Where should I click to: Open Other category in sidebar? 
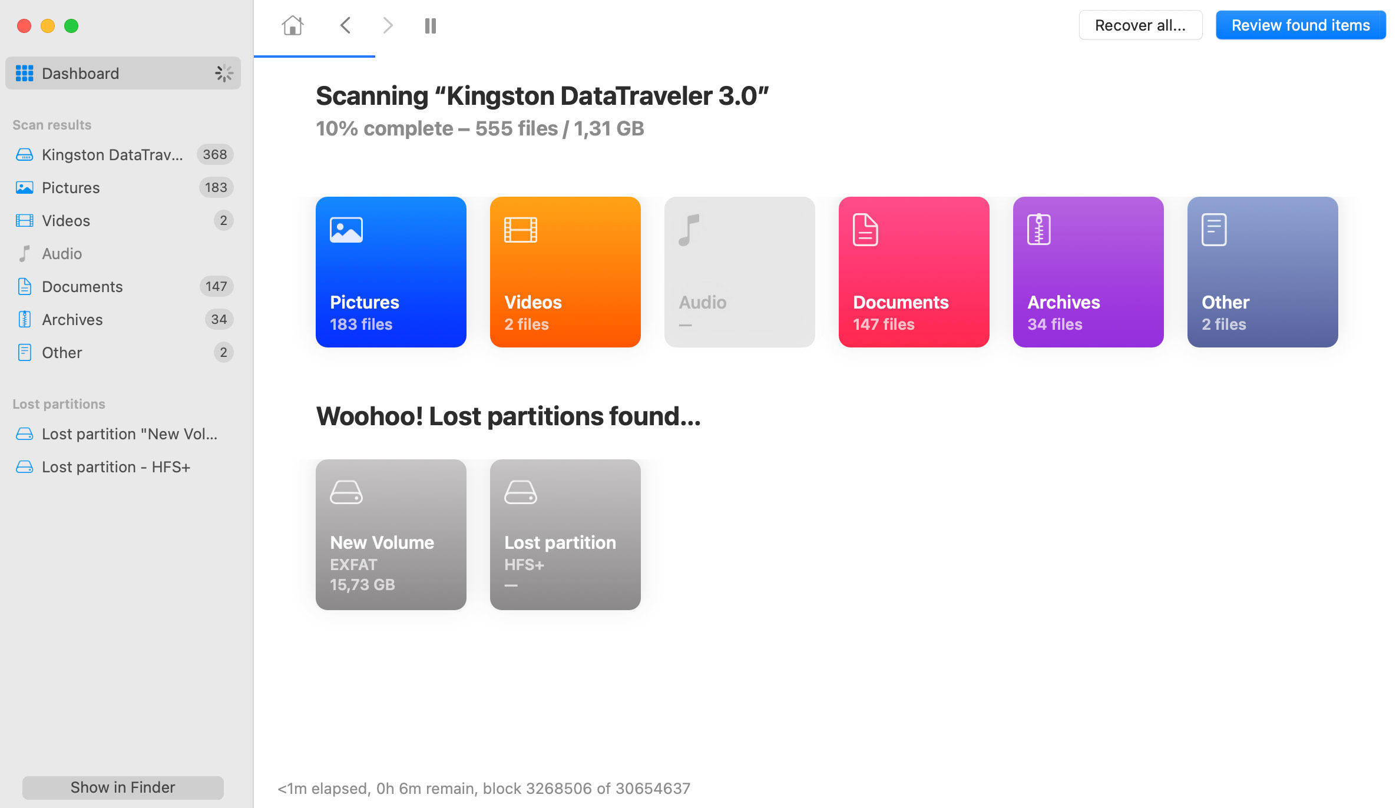pos(62,352)
